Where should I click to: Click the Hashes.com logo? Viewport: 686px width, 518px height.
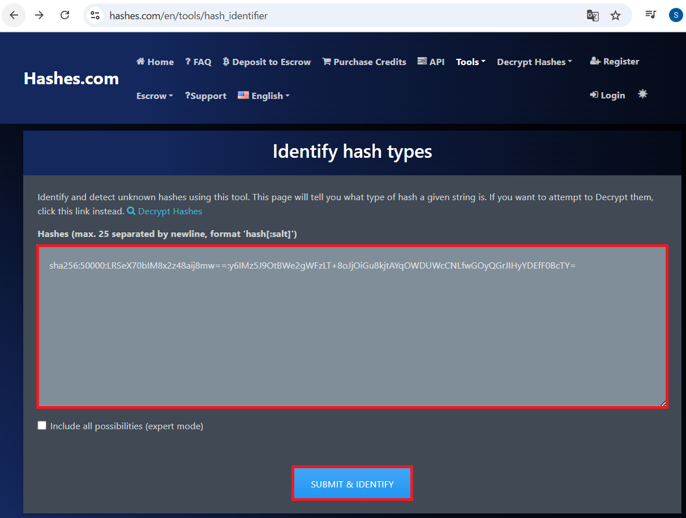point(71,79)
